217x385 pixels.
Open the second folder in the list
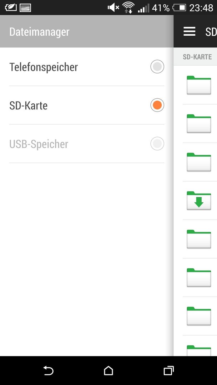pos(199,124)
